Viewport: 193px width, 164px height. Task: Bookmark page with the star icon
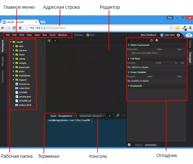coord(171,28)
